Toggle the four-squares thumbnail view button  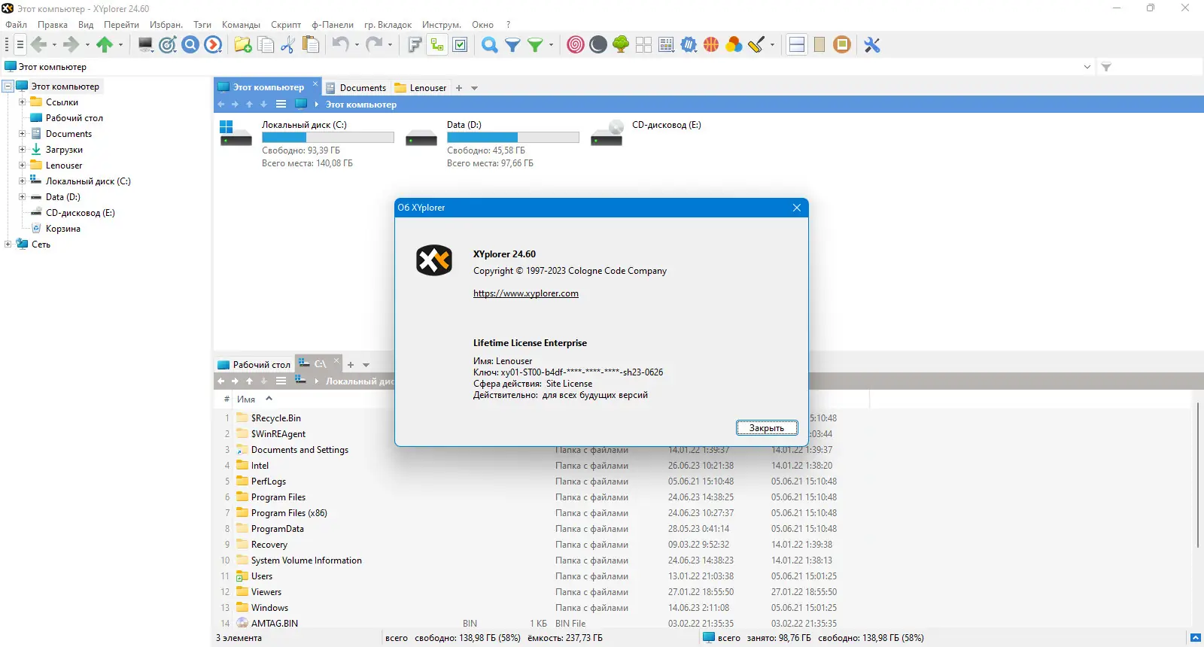(643, 45)
